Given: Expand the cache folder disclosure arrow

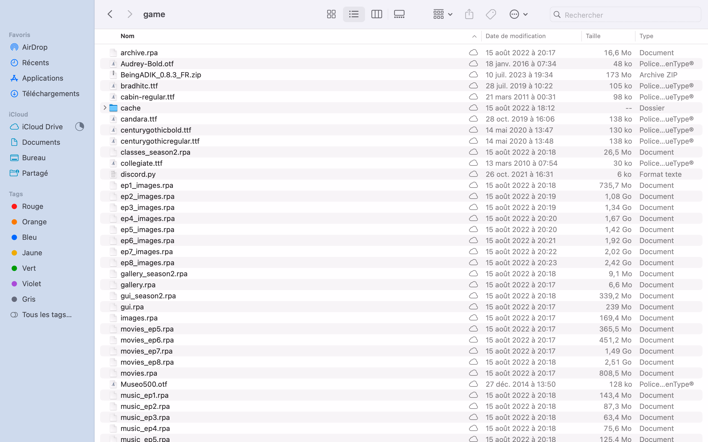Looking at the screenshot, I should (105, 108).
